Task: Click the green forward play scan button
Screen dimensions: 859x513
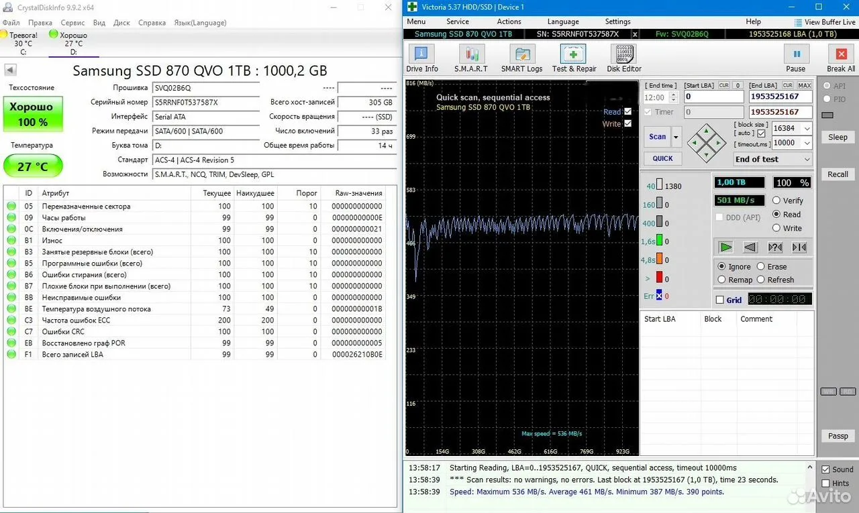Action: pos(725,247)
